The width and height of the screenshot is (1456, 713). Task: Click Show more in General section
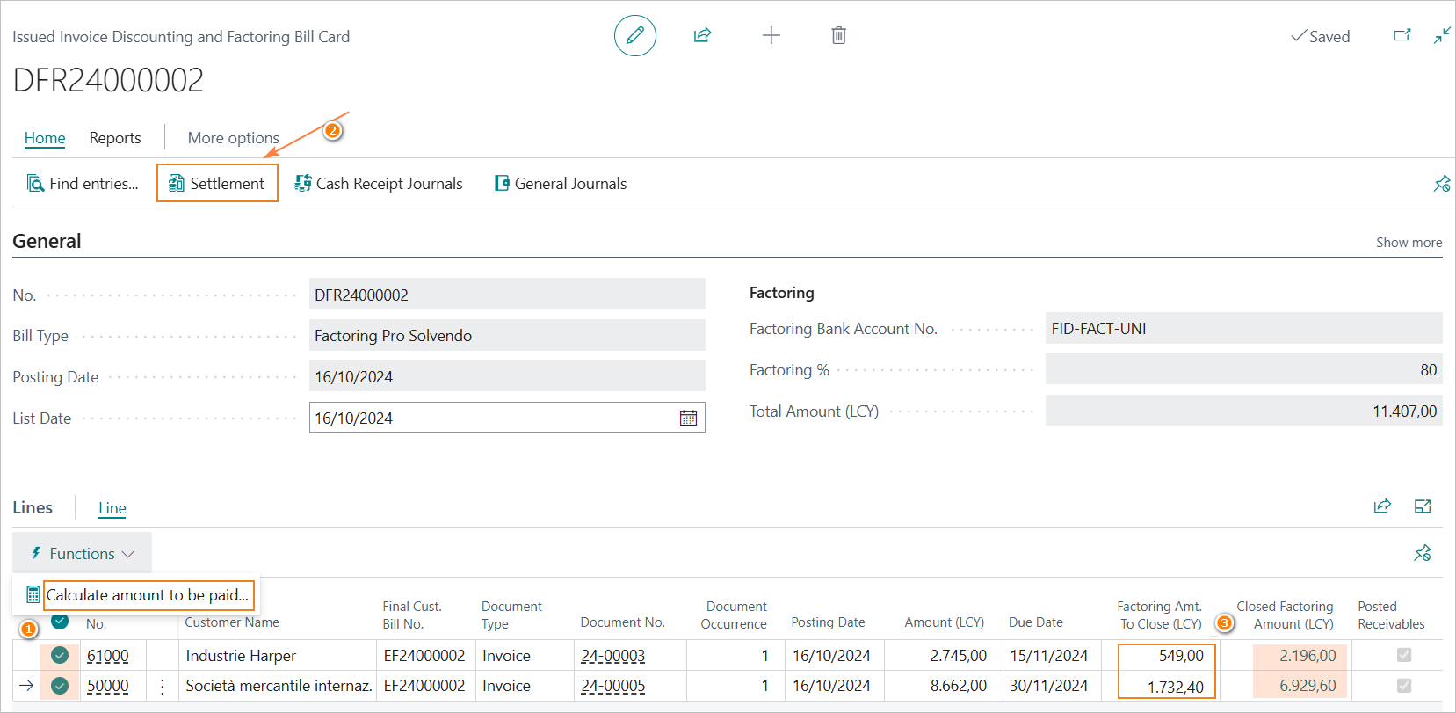pos(1408,243)
